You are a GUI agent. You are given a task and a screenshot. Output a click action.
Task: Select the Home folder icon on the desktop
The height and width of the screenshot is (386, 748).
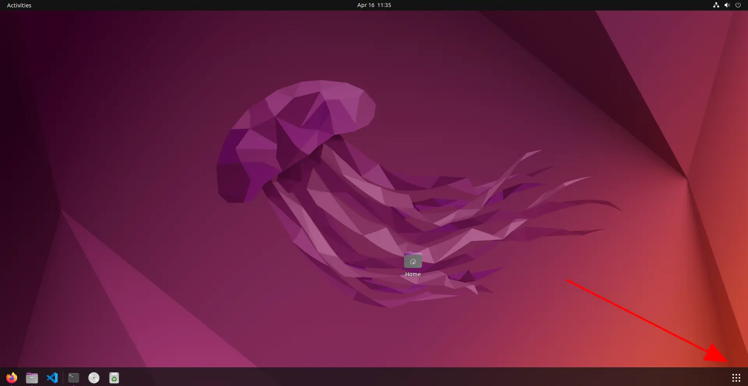pyautogui.click(x=413, y=260)
